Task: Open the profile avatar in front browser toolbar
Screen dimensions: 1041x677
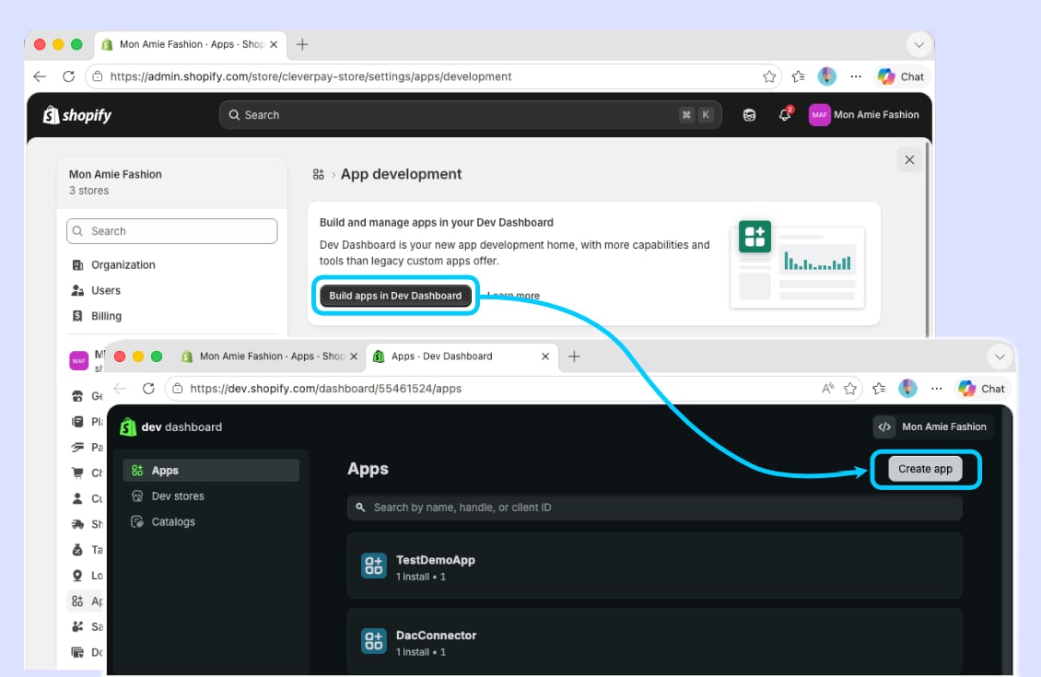Action: [908, 389]
